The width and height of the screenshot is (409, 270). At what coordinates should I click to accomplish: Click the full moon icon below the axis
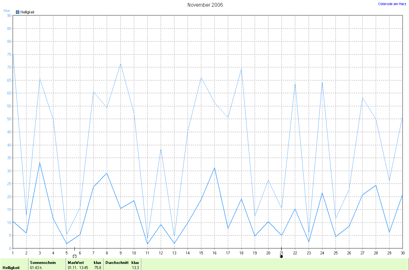74,256
